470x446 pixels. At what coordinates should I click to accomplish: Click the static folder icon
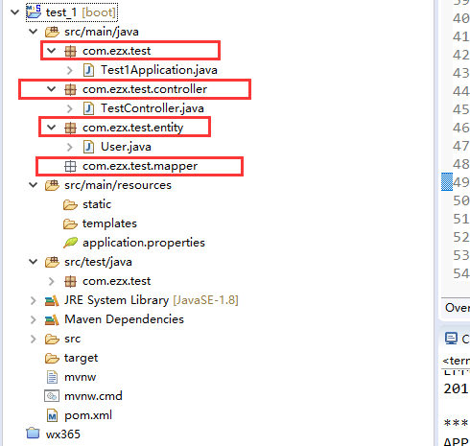tap(70, 204)
